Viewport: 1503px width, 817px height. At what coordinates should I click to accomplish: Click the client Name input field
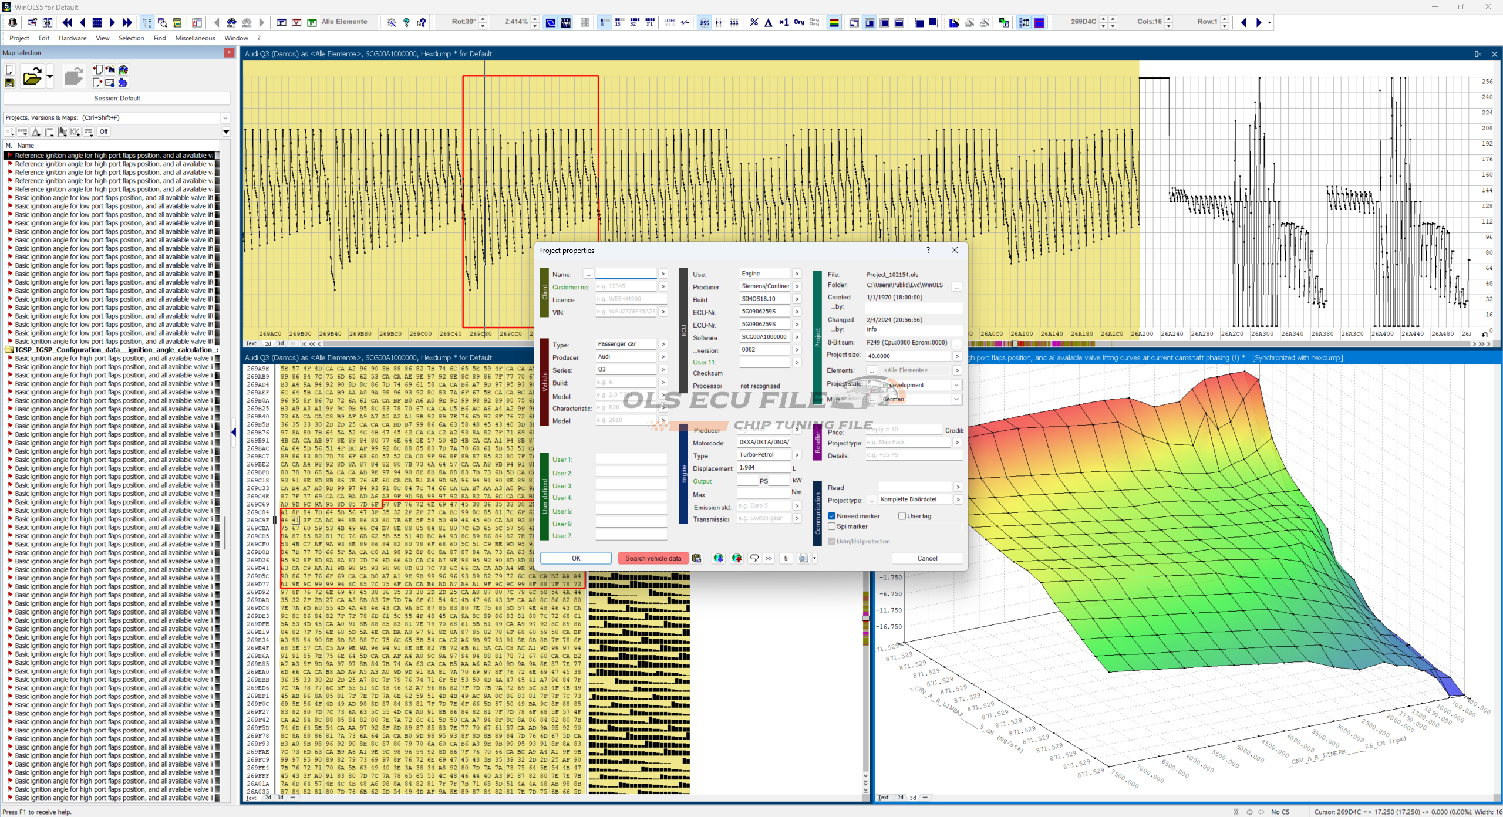coord(626,274)
